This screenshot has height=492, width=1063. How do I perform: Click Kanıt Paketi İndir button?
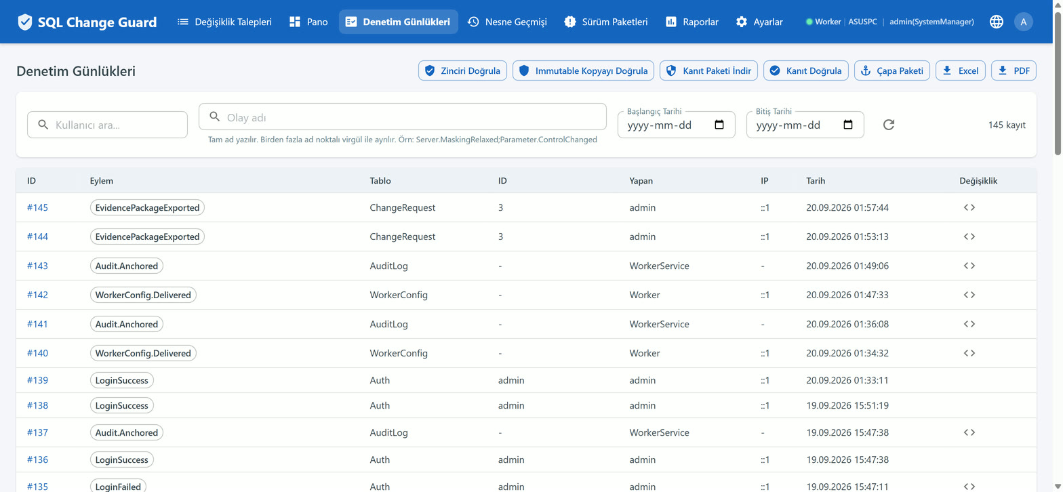click(708, 70)
